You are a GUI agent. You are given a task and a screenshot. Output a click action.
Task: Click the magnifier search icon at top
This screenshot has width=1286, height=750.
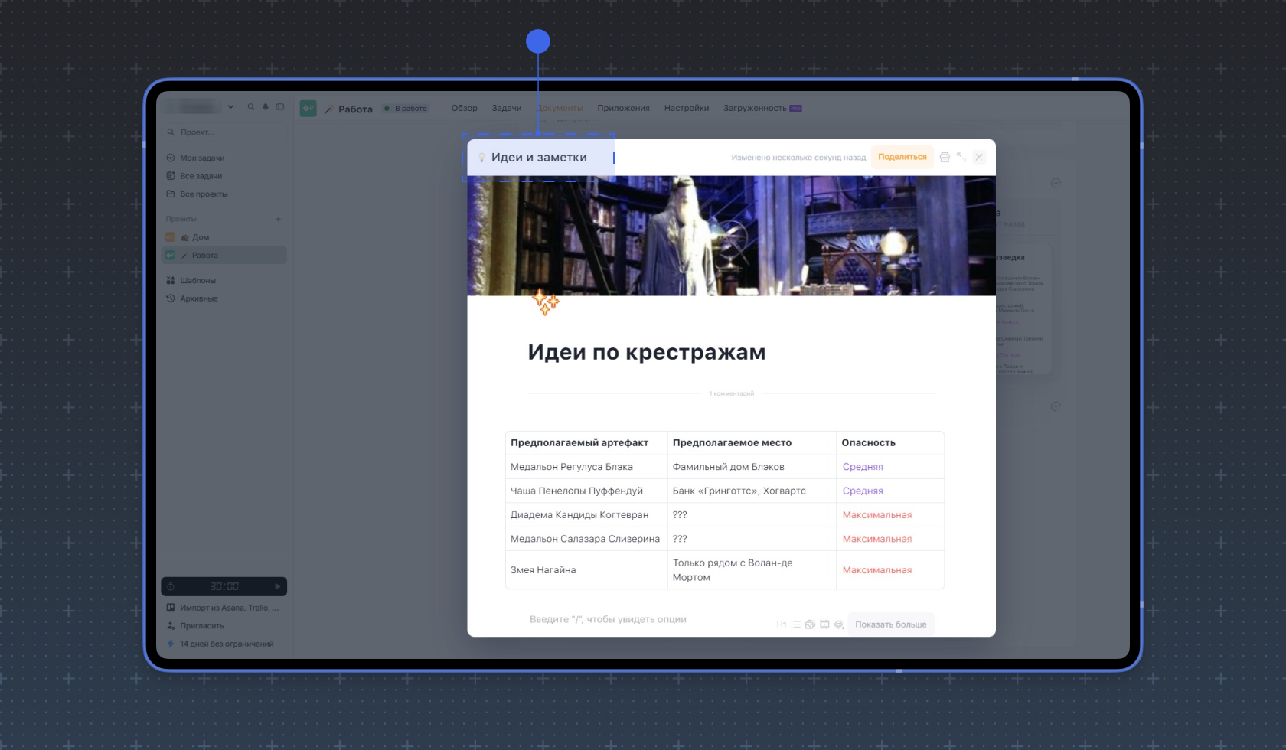[250, 107]
